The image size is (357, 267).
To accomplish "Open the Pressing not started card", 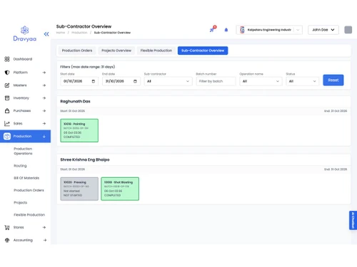I will click(x=79, y=189).
